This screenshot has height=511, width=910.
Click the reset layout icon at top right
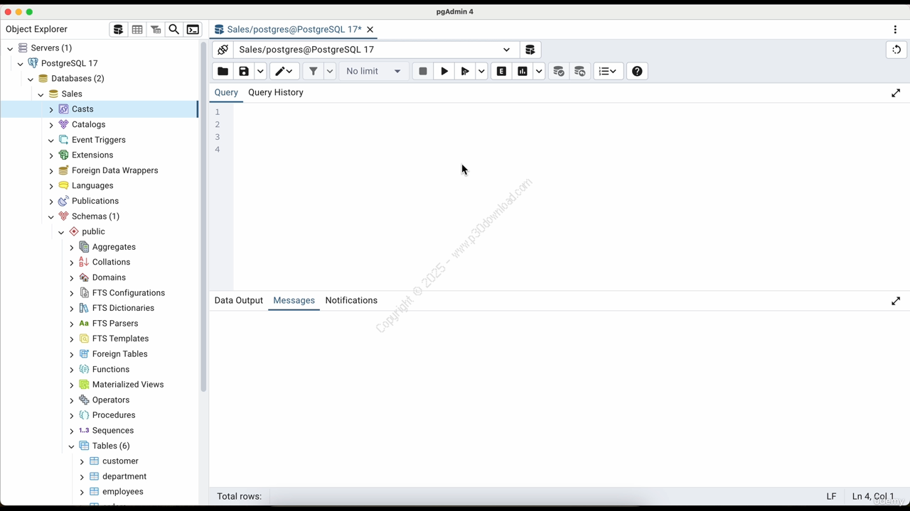[x=896, y=50]
